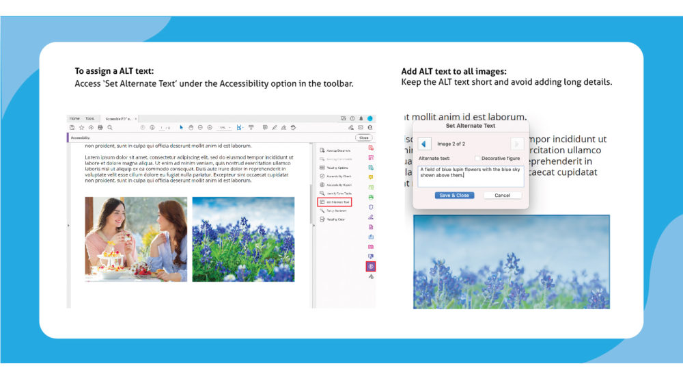Open purple Accessibility tool in side strip
The image size is (683, 383).
point(371,267)
